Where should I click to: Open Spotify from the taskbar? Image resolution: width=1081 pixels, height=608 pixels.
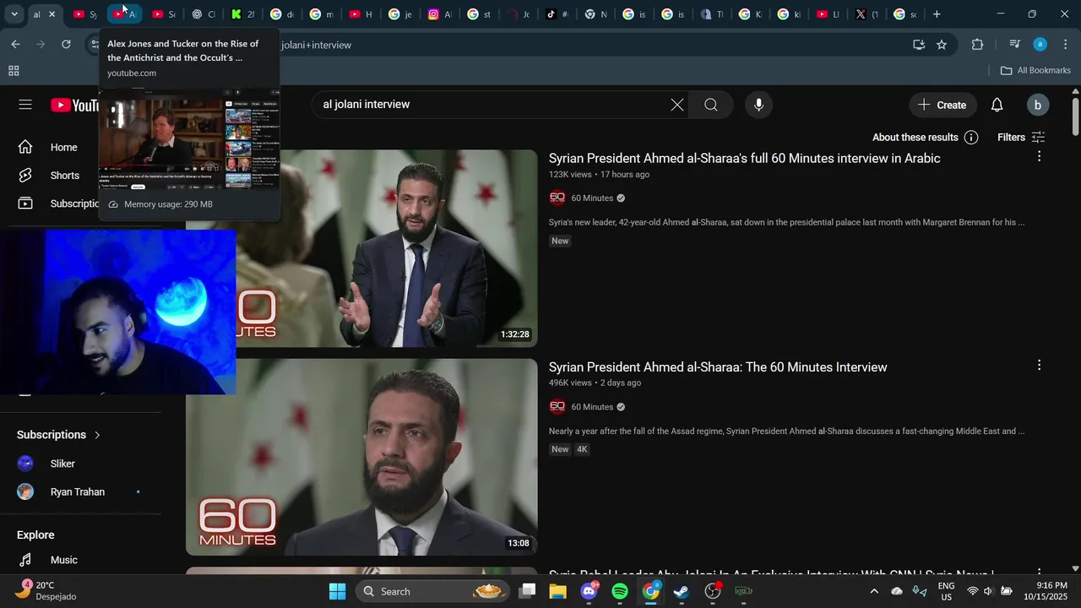click(620, 591)
